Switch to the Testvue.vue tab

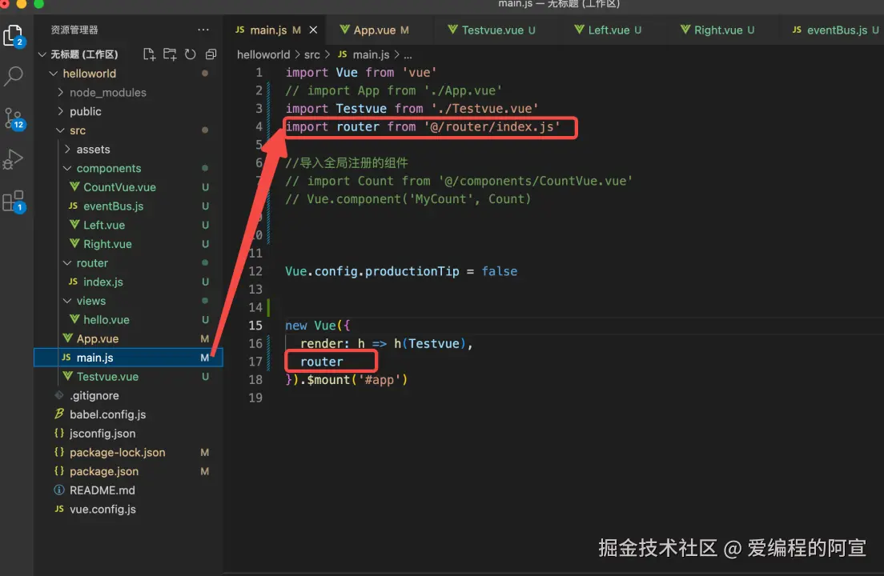(x=492, y=30)
